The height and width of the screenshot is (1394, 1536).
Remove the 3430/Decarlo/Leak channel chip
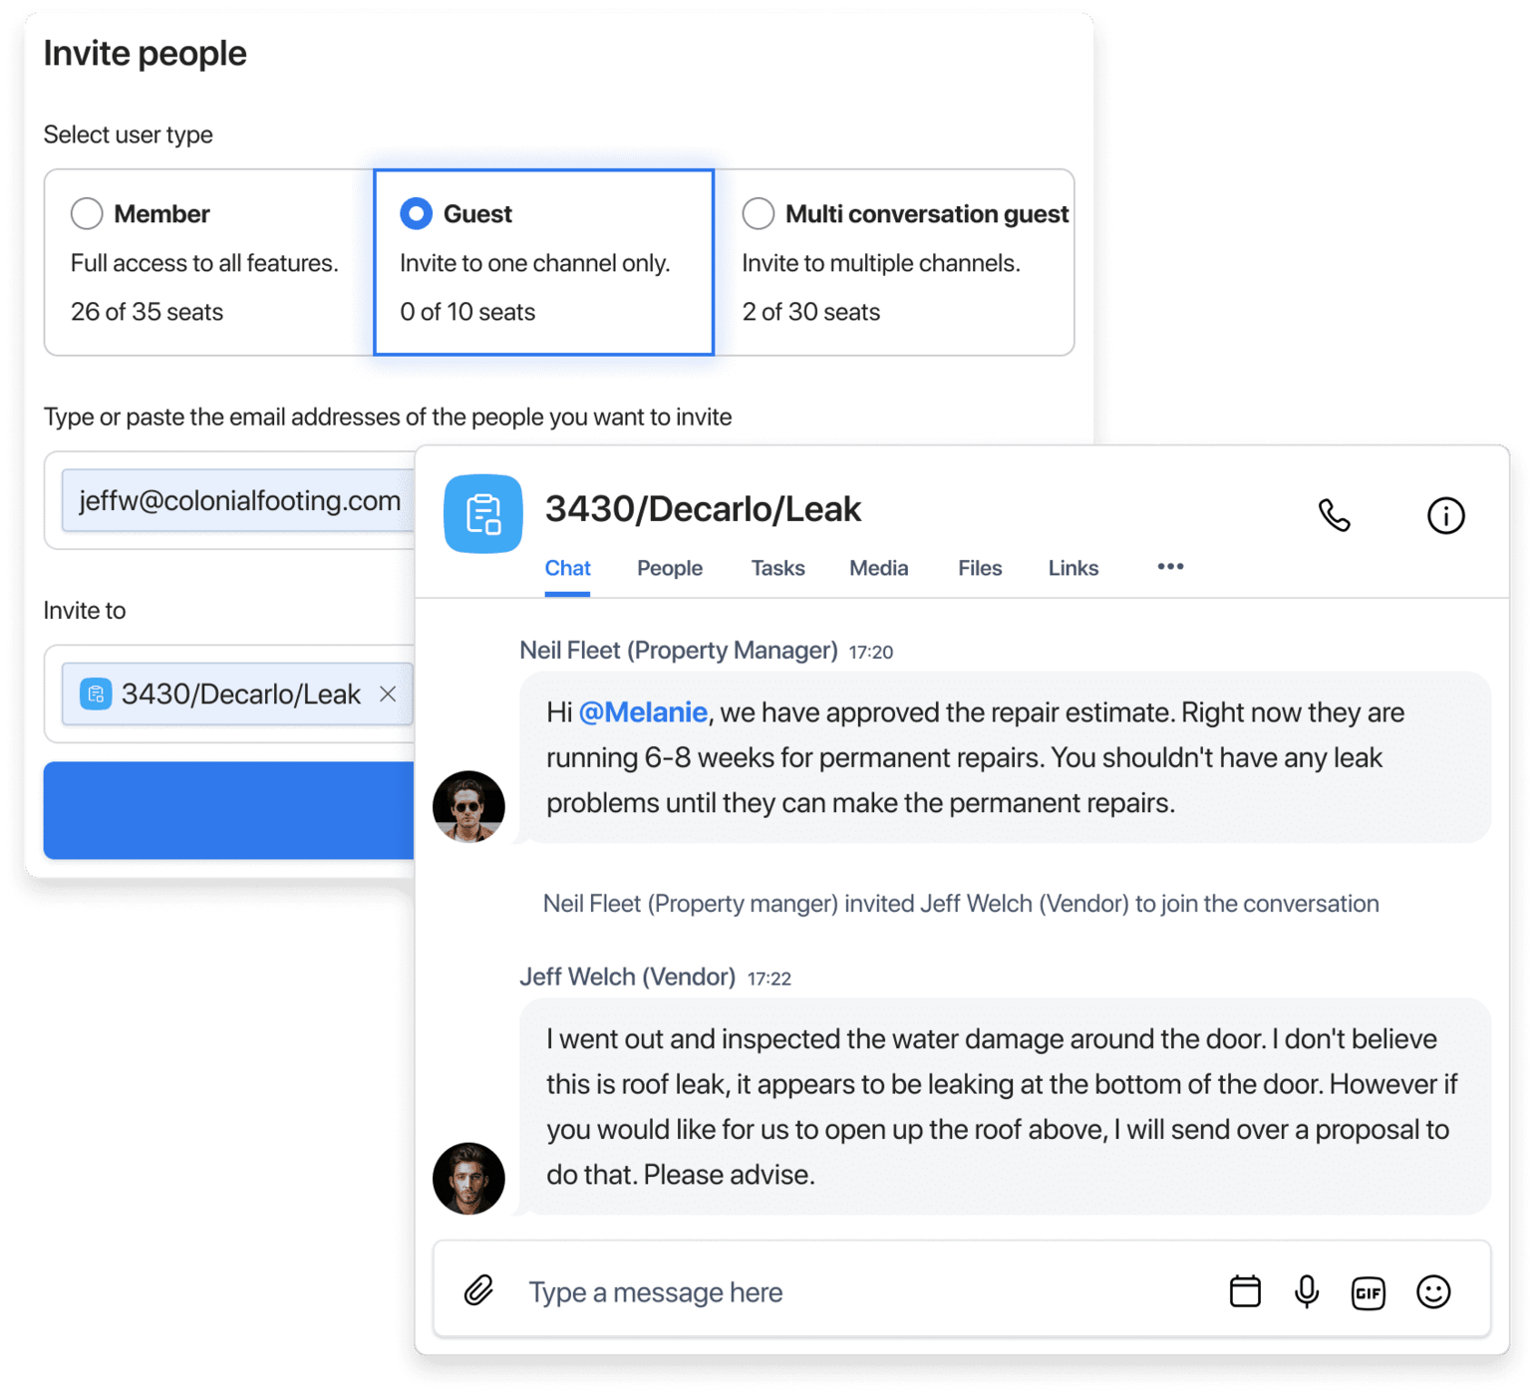tap(389, 695)
